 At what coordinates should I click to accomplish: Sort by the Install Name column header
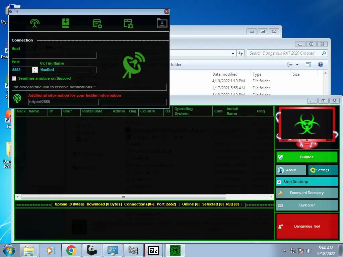pos(240,111)
